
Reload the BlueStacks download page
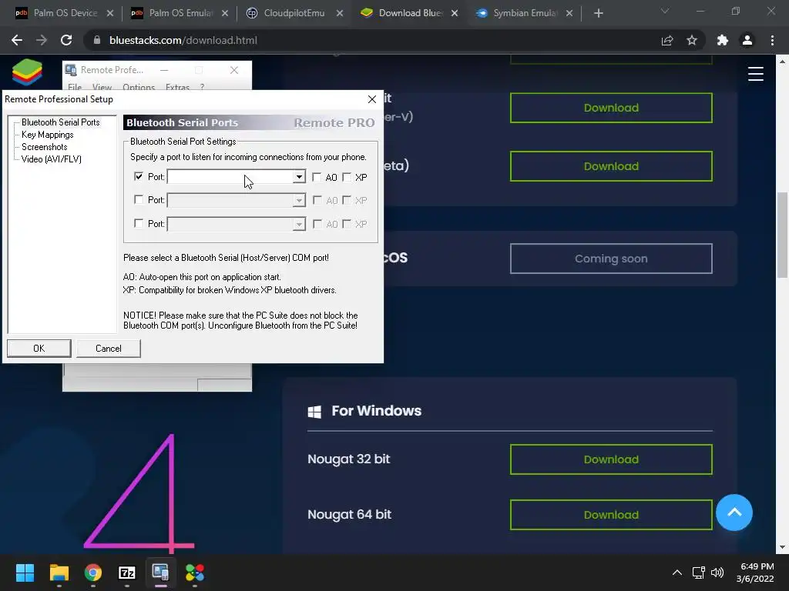(x=66, y=40)
